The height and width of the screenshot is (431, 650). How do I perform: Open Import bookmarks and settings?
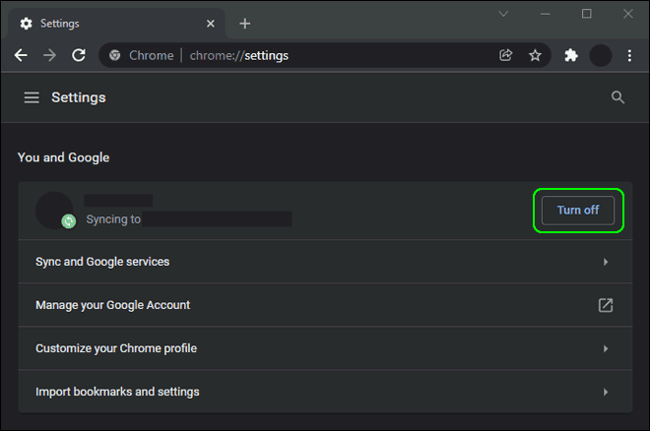click(325, 392)
